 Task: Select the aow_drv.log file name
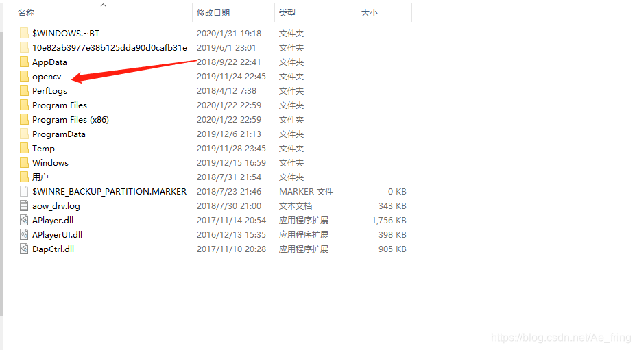56,206
